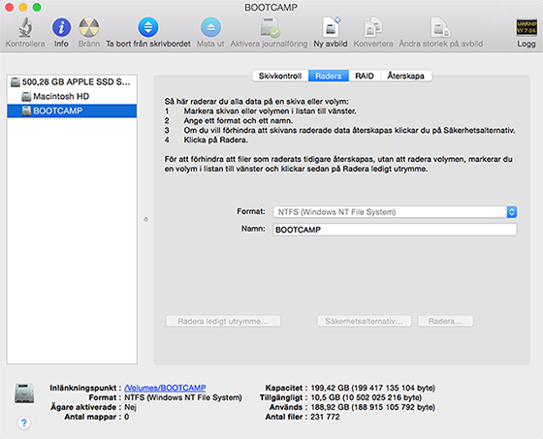
Task: Select the BOOTCAMP volume in sidebar
Action: click(72, 110)
